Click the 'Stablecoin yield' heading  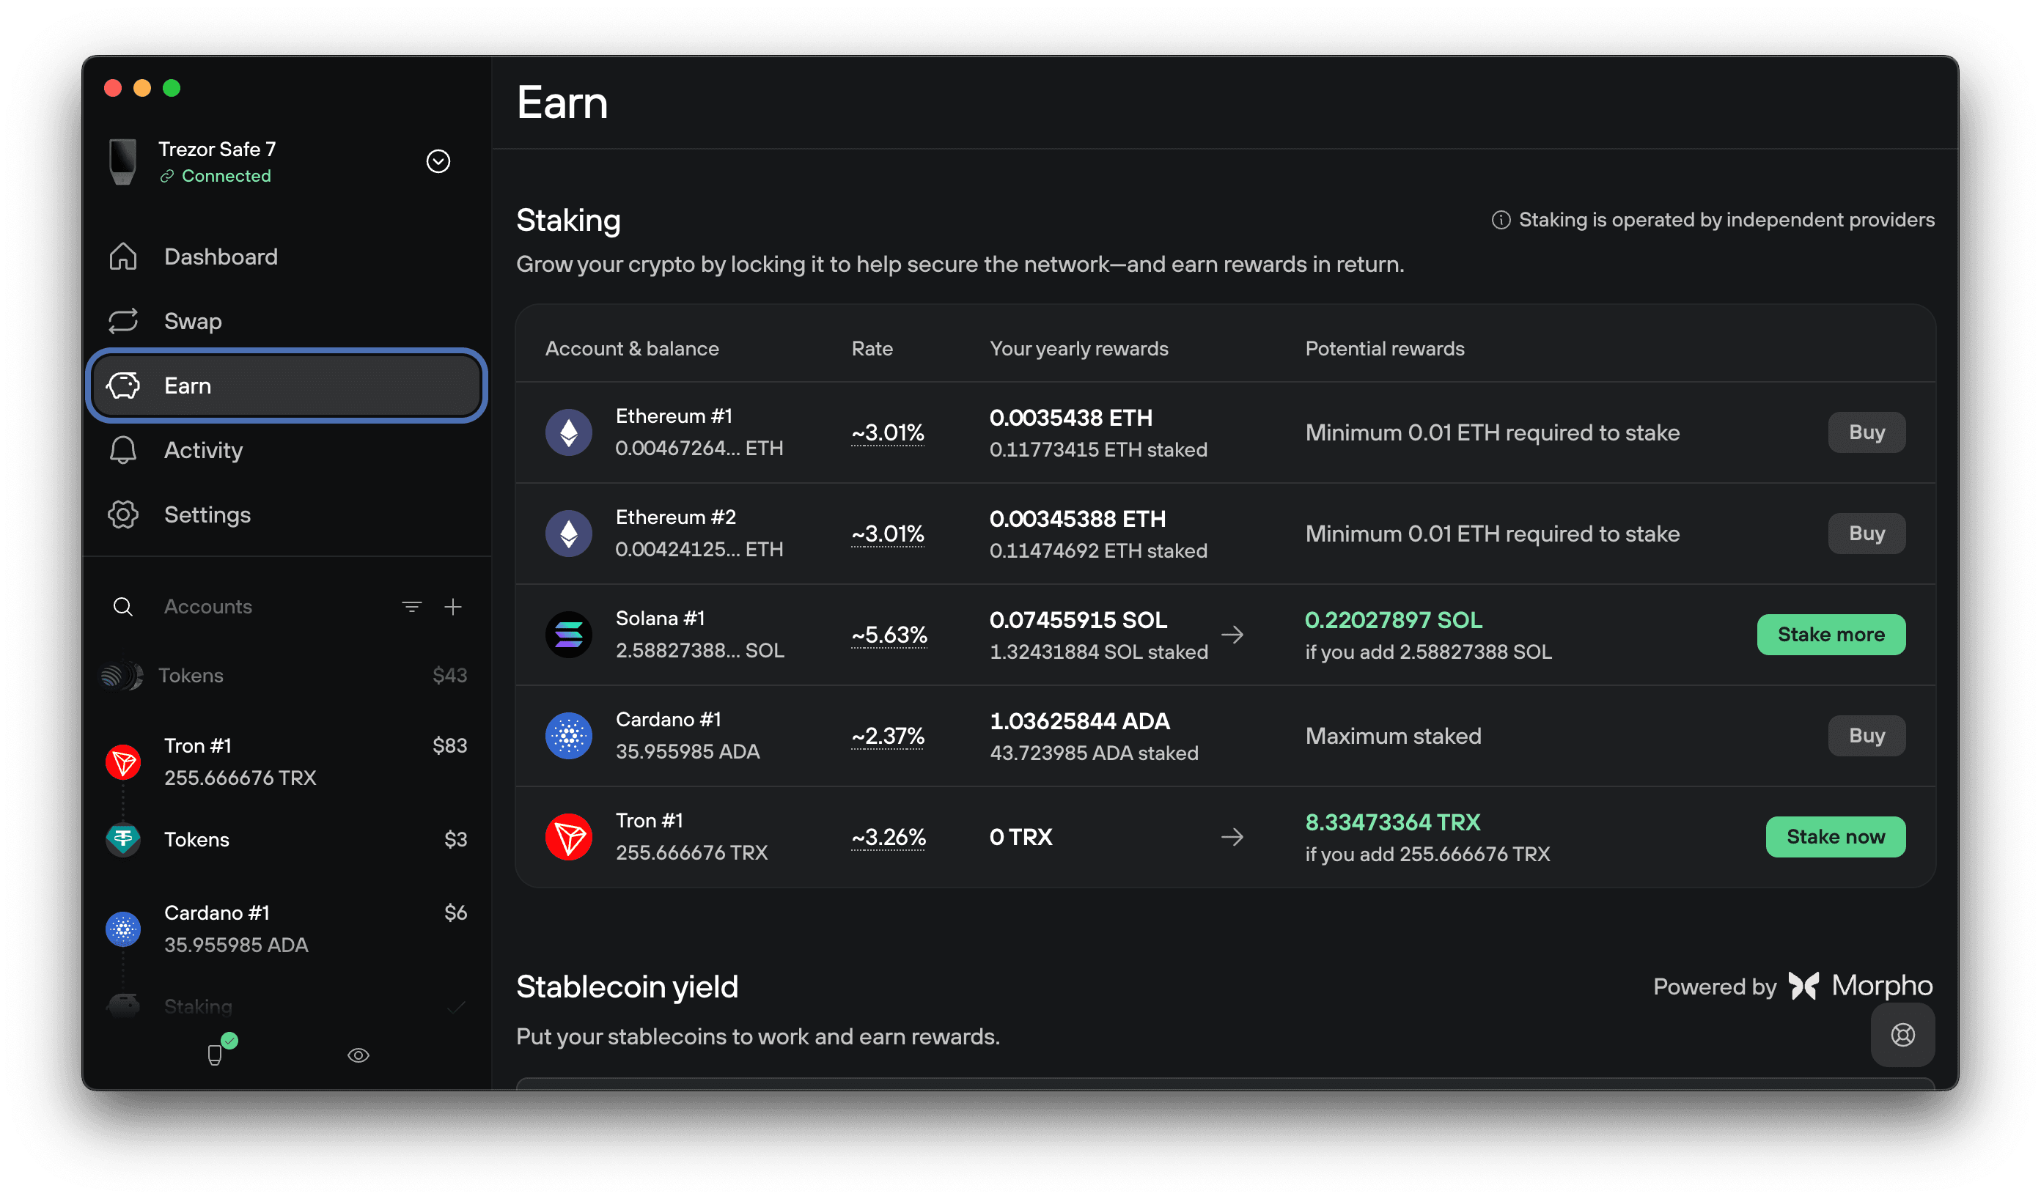[x=627, y=987]
